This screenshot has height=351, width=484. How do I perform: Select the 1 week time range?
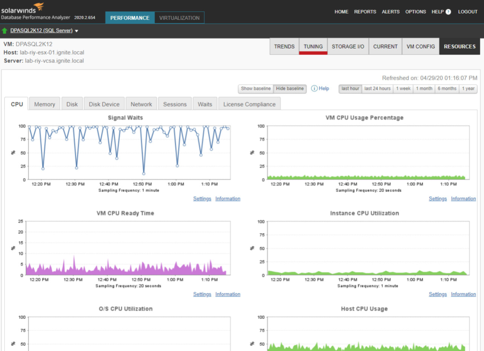tap(403, 89)
